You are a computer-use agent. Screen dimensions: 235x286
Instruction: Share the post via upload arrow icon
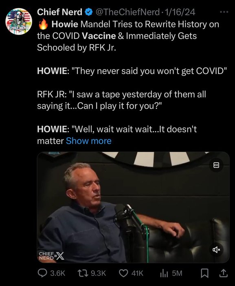224,273
